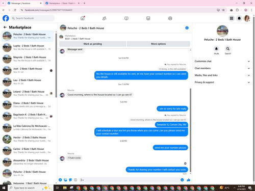Open the Groups icon in top navigation

[170, 18]
